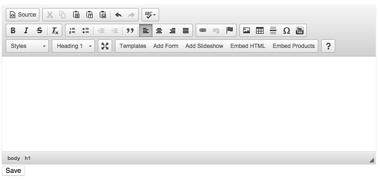The width and height of the screenshot is (380, 181).
Task: Insert a special character with Omega icon
Action: coord(286,30)
